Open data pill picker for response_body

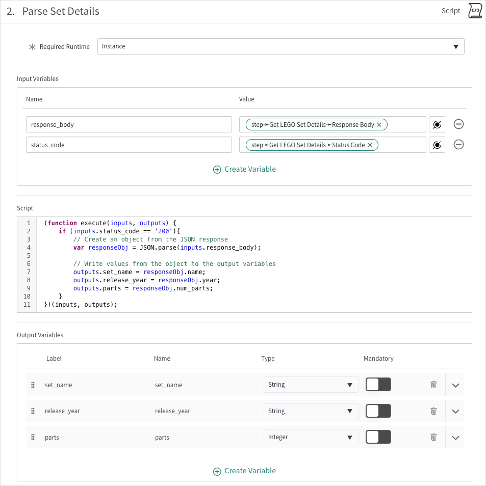tap(437, 125)
